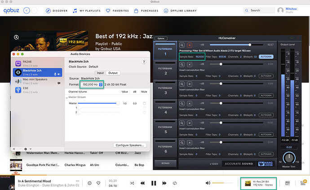310x190 pixels.
Task: Skip to previous track
Action: coord(142,183)
